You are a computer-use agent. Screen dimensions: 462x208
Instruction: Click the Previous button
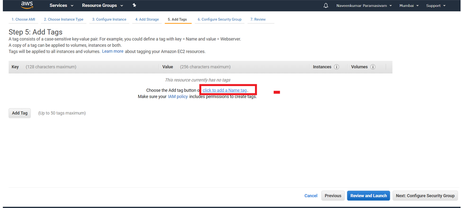(x=333, y=196)
